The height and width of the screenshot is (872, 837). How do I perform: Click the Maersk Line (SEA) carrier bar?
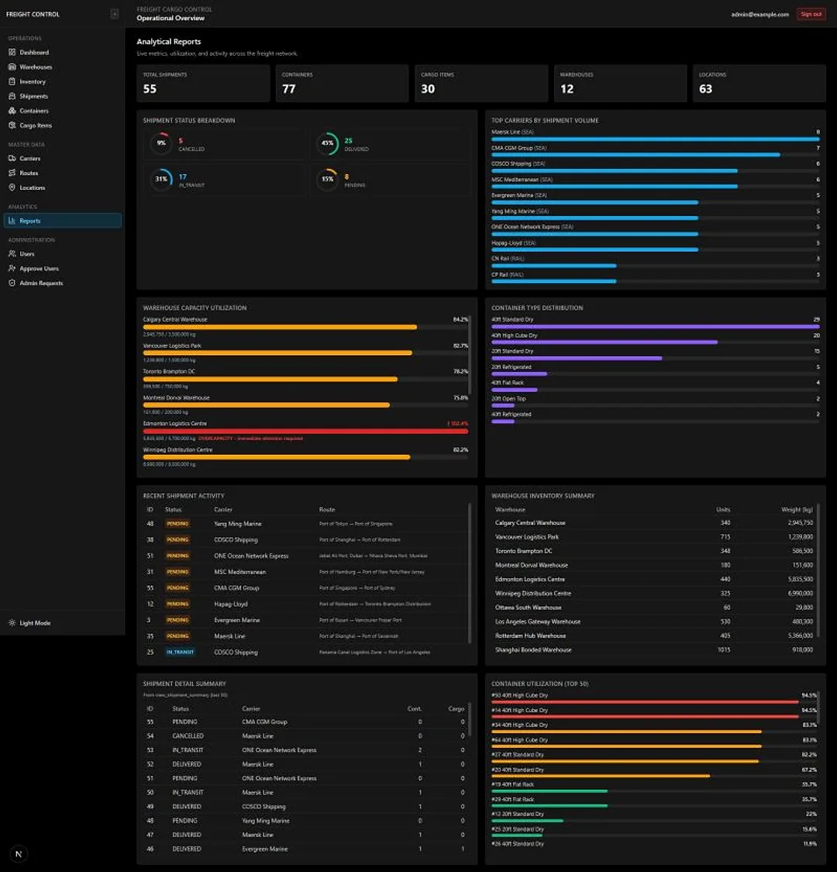click(655, 139)
